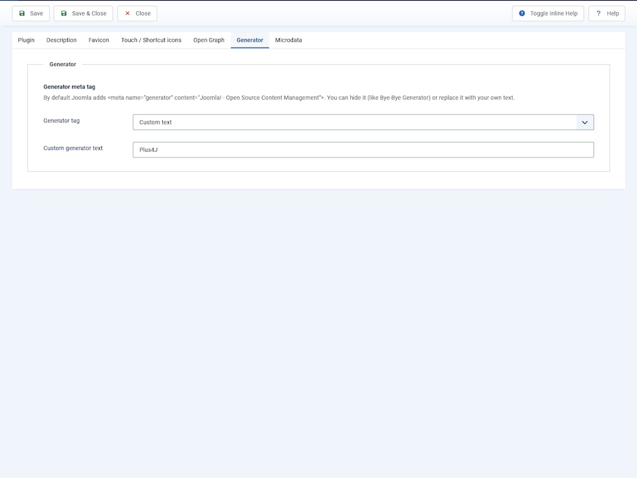Viewport: 637px width, 478px height.
Task: Switch to the Plugin tab
Action: pyautogui.click(x=26, y=40)
